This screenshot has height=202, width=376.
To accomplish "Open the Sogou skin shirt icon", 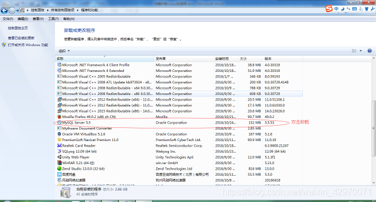I will point(367,9).
